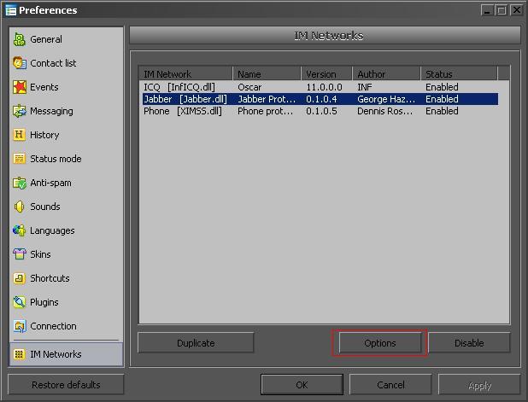Viewport: 528px width, 402px height.
Task: Select the Phone [XIMSS.dll] row
Action: point(319,111)
